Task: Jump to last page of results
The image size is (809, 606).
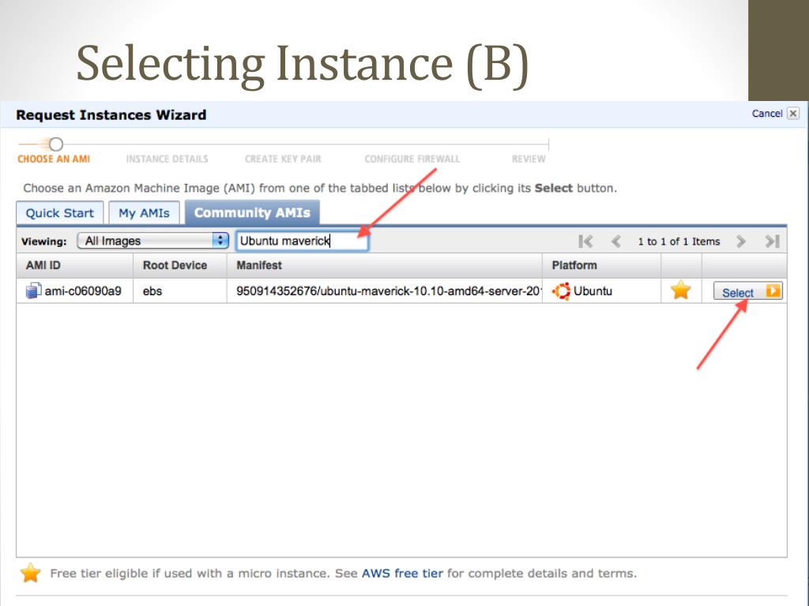Action: point(772,241)
